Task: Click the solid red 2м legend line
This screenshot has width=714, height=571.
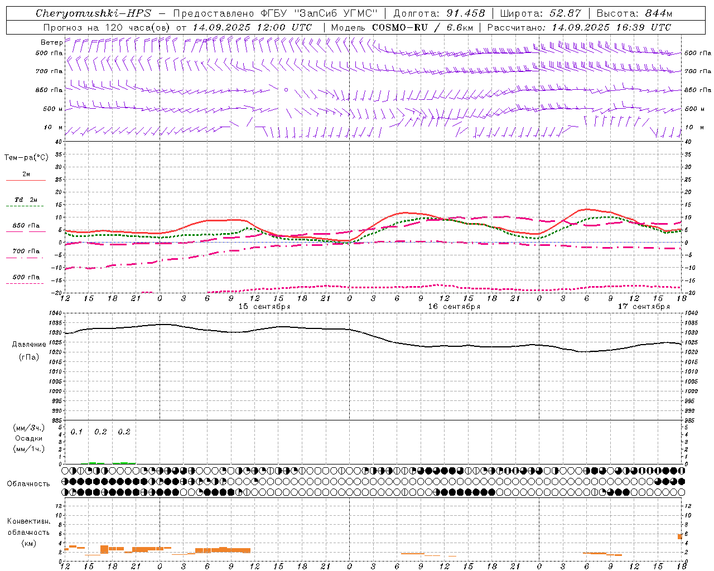Action: tap(26, 180)
